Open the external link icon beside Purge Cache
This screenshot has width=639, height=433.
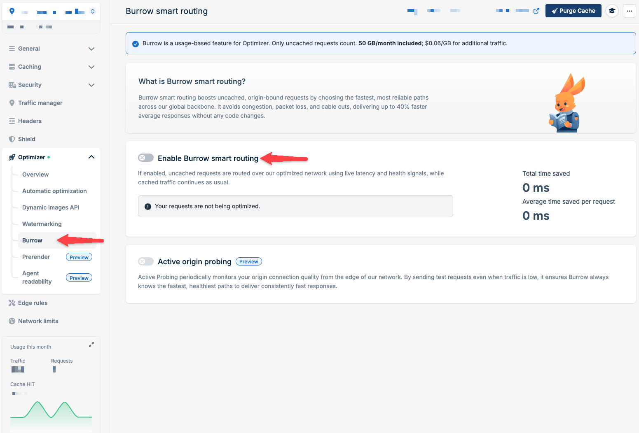[x=536, y=11]
